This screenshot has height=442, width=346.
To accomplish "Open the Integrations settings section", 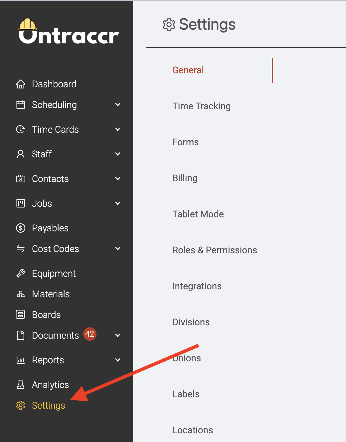I will pos(197,286).
